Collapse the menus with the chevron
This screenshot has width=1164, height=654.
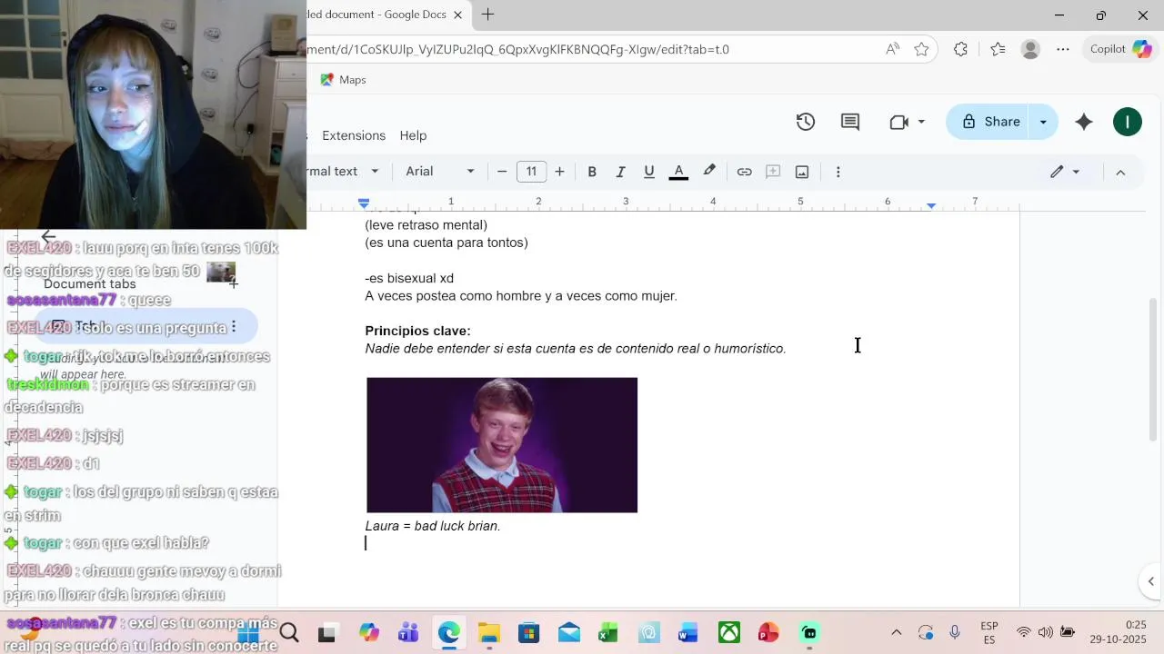coord(1120,172)
